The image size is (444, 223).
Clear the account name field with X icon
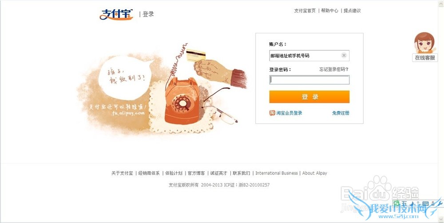click(x=344, y=56)
